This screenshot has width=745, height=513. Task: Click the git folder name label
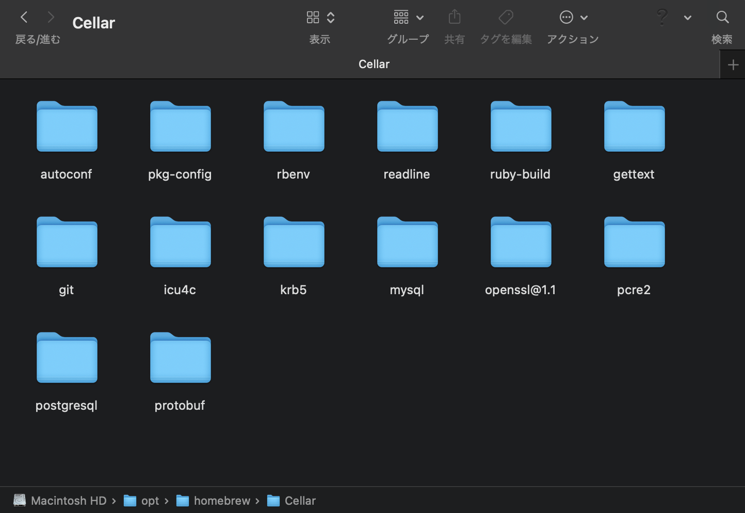coord(66,290)
